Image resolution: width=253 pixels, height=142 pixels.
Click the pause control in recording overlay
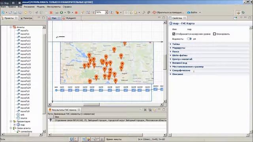tap(13, 3)
